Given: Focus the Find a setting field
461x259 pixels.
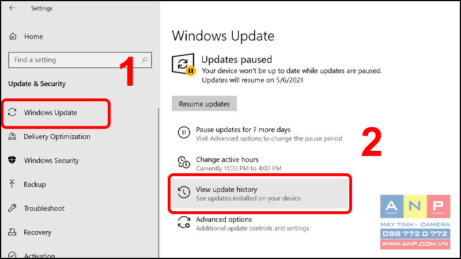Looking at the screenshot, I should coord(80,60).
